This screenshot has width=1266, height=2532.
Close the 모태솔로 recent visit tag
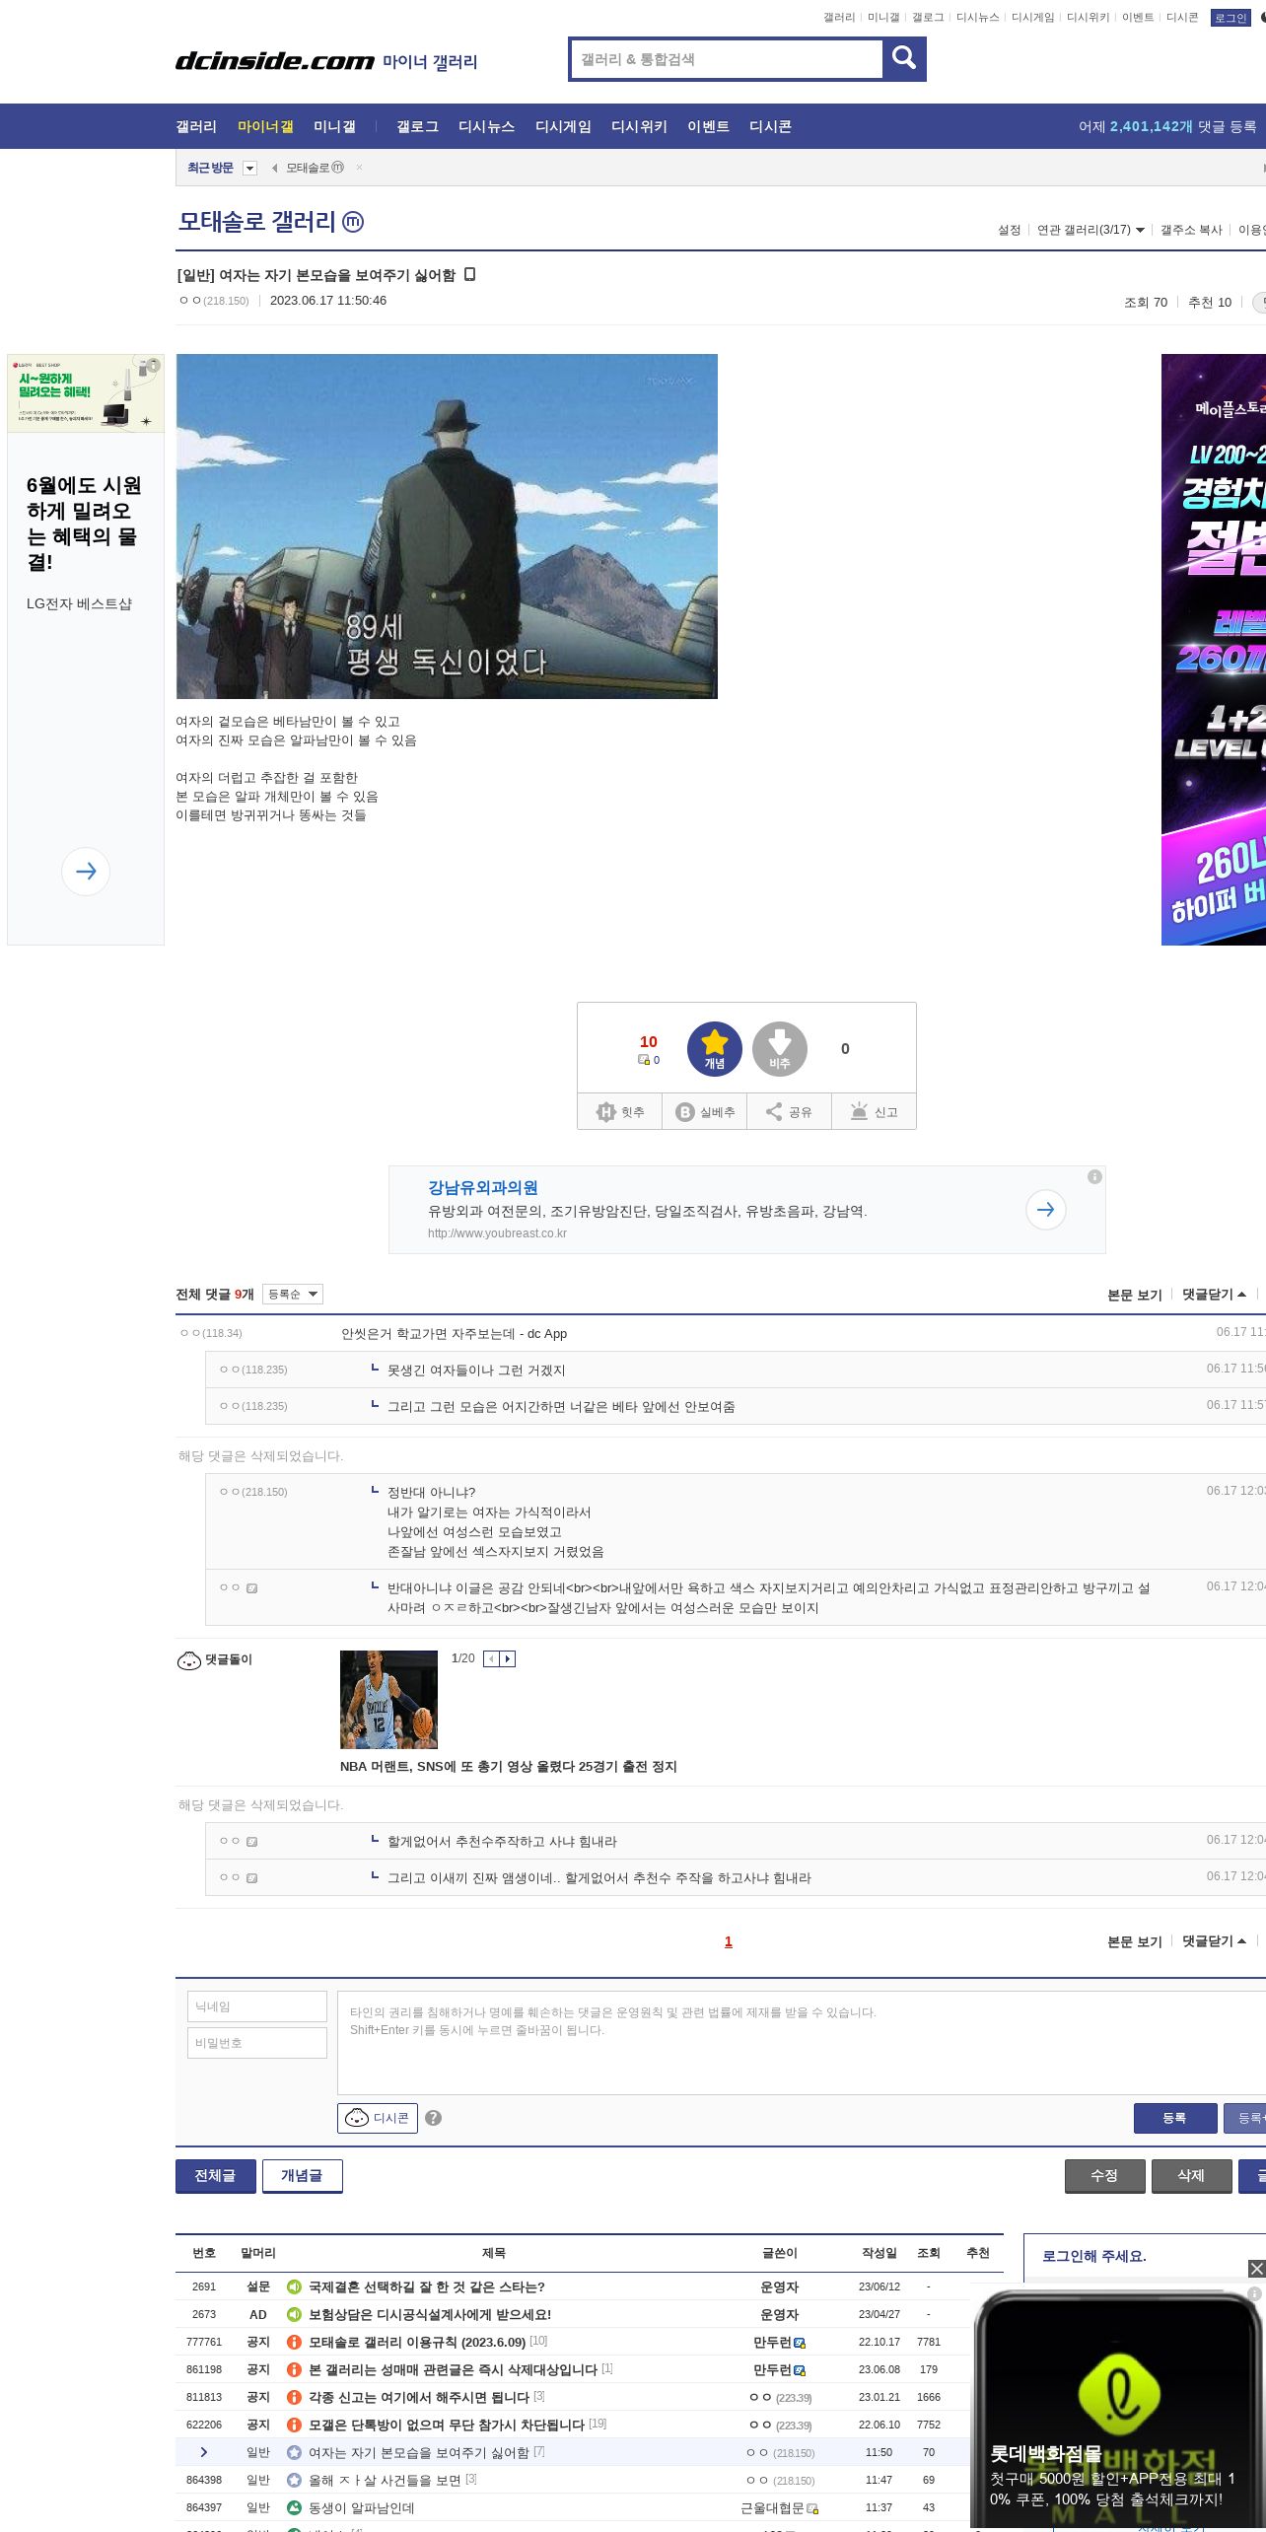(x=359, y=168)
